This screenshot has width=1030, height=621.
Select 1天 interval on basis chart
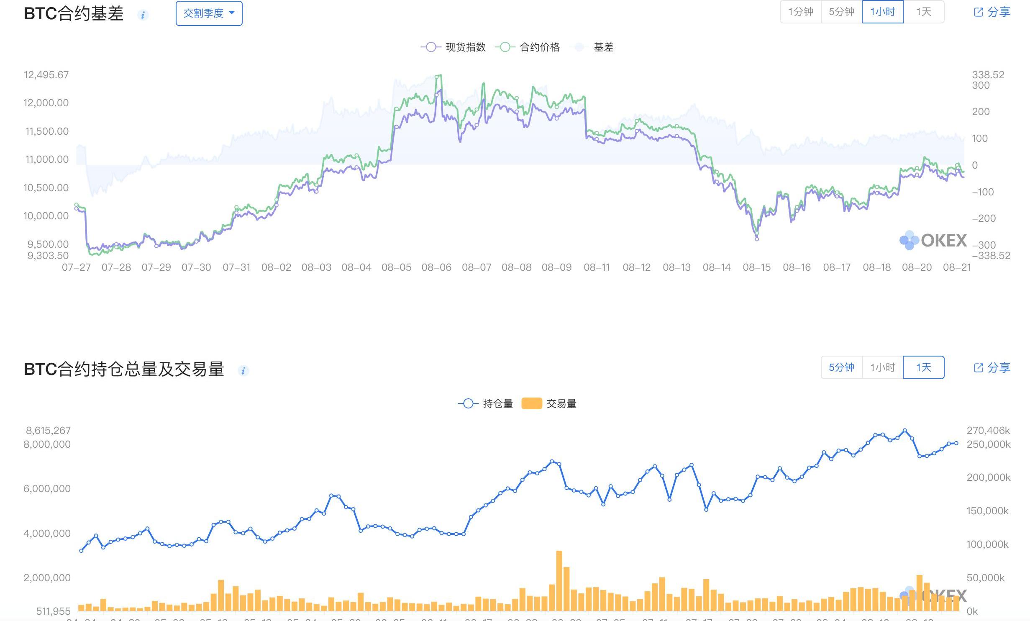point(923,12)
